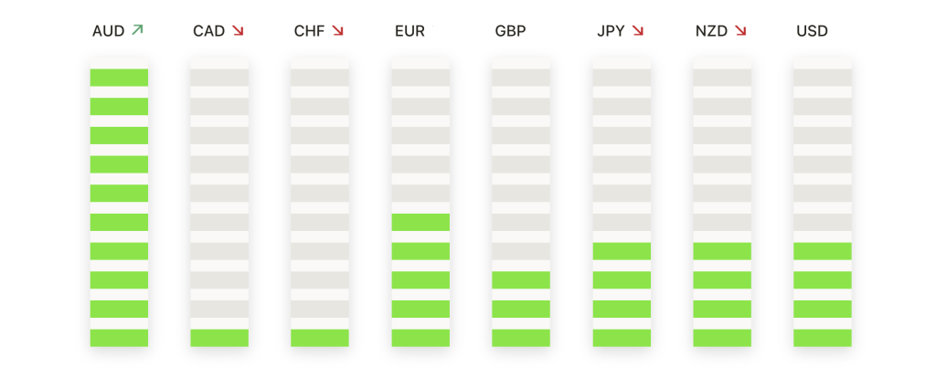
Task: Click the red down arrow beside NZD
Action: tap(740, 30)
